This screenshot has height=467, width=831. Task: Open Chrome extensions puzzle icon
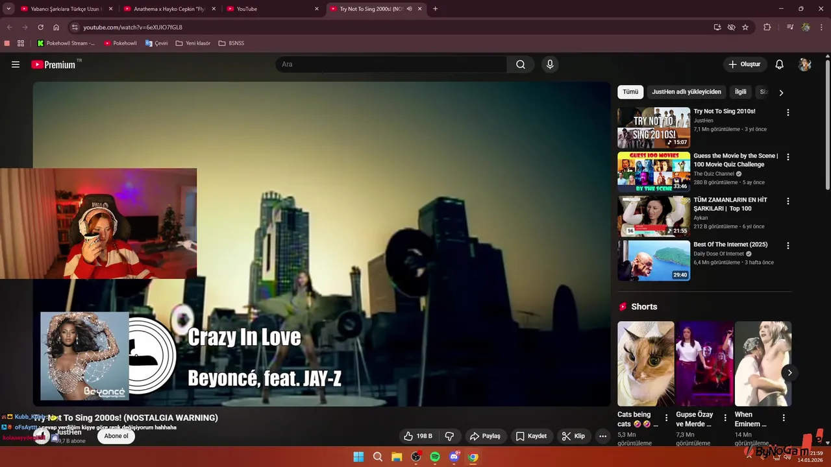pyautogui.click(x=767, y=27)
